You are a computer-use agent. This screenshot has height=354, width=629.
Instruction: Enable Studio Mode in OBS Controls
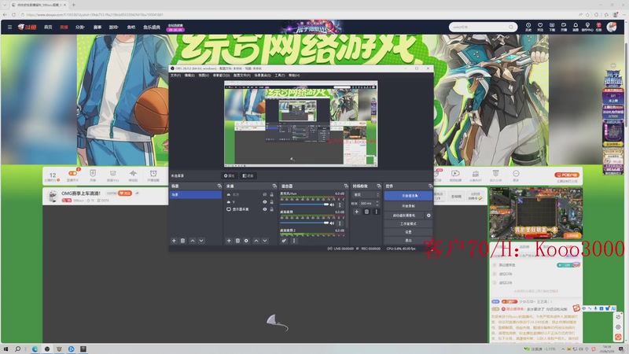coord(408,223)
